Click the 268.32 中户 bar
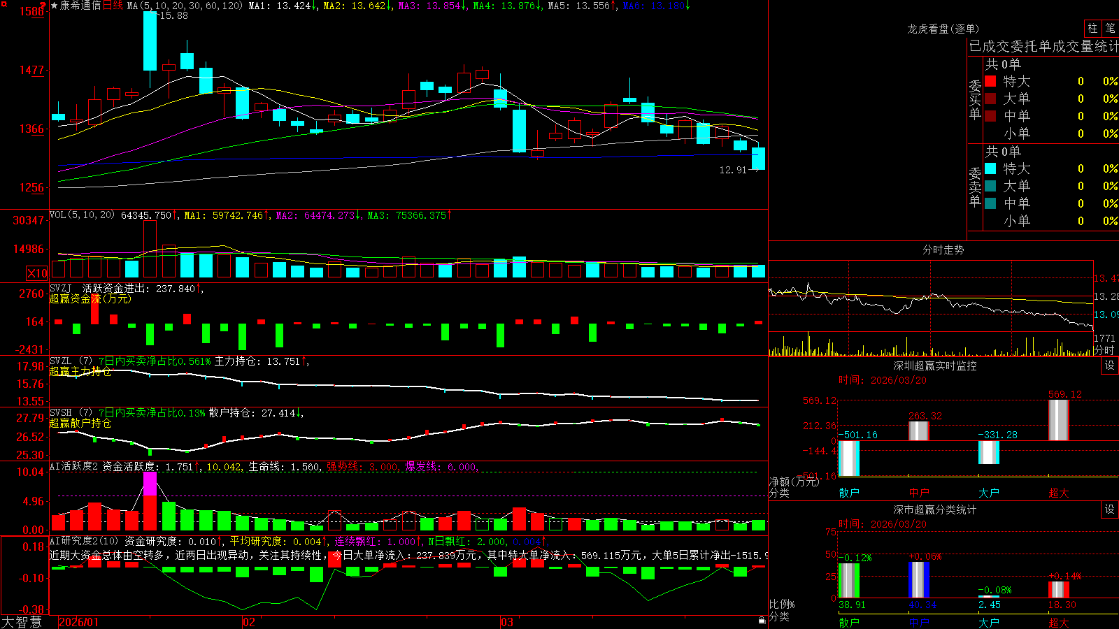Viewport: 1119px width, 629px height. tap(919, 431)
